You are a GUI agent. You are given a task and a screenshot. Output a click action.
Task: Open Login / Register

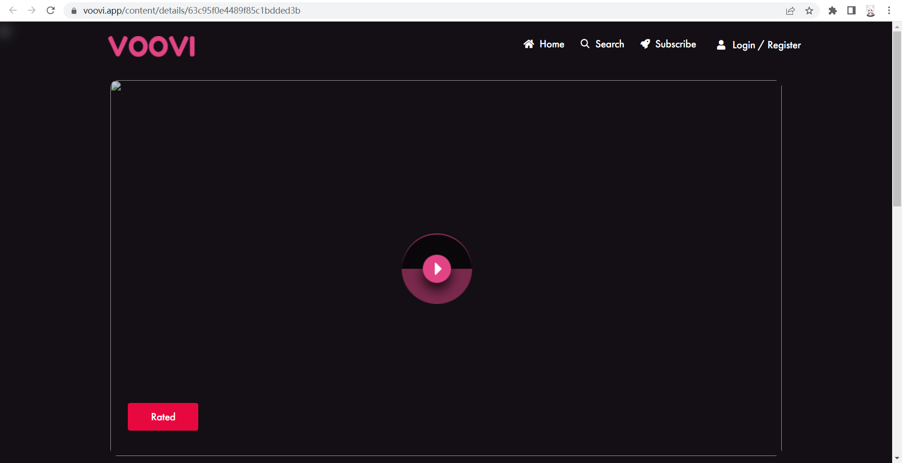point(759,45)
